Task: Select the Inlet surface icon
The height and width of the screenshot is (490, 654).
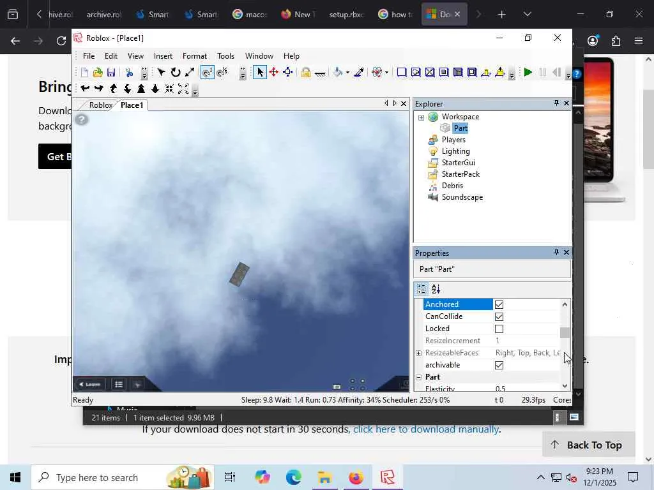Action: [x=458, y=73]
